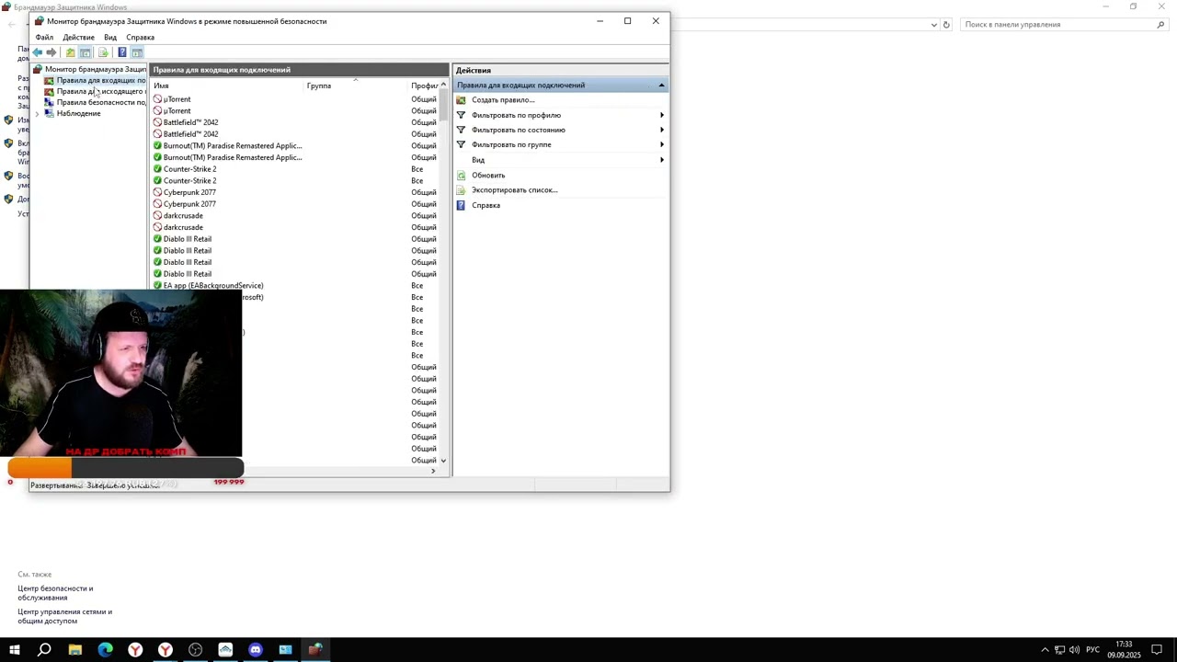Open submenu arrow of Фильтровать по профилю
This screenshot has height=662, width=1177.
(662, 115)
